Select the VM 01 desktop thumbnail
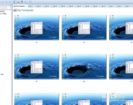This screenshot has width=133, height=105. tap(37, 27)
